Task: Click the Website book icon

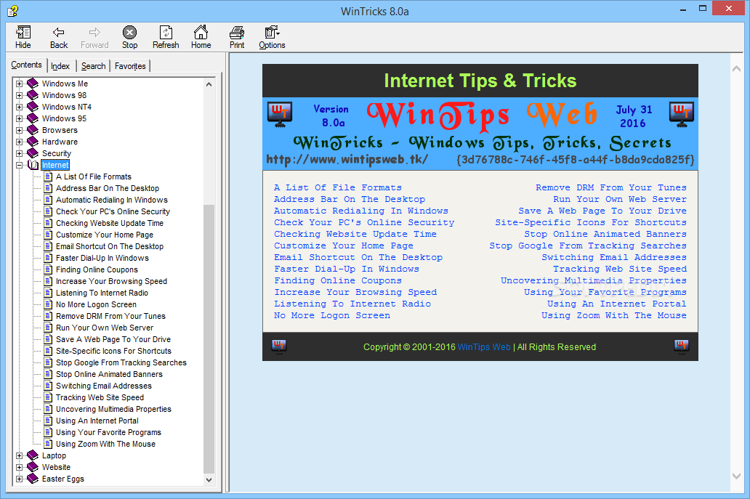Action: click(x=33, y=467)
